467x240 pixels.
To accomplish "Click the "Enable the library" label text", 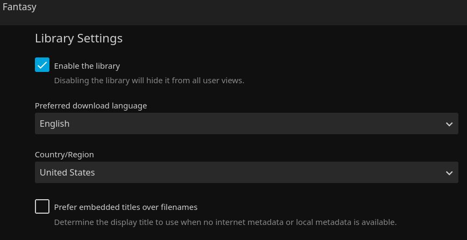I will 87,66.
